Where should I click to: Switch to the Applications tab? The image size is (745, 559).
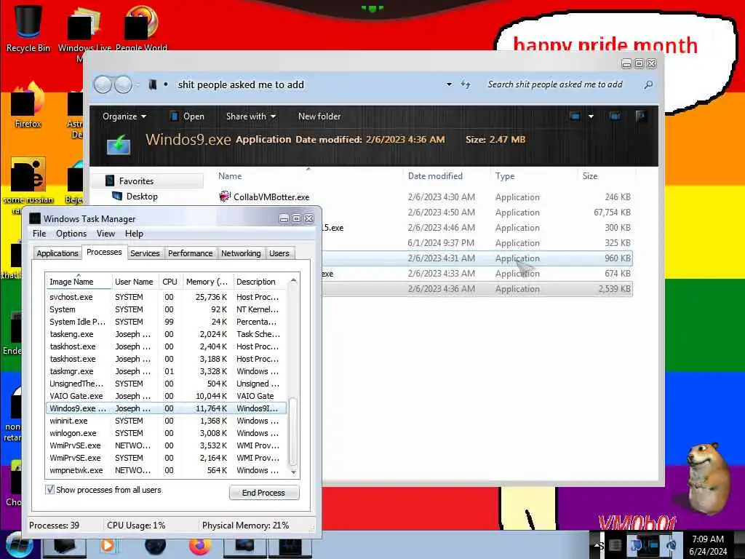[x=57, y=253]
